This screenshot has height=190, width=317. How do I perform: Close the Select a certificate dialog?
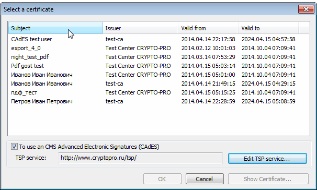[306, 9]
